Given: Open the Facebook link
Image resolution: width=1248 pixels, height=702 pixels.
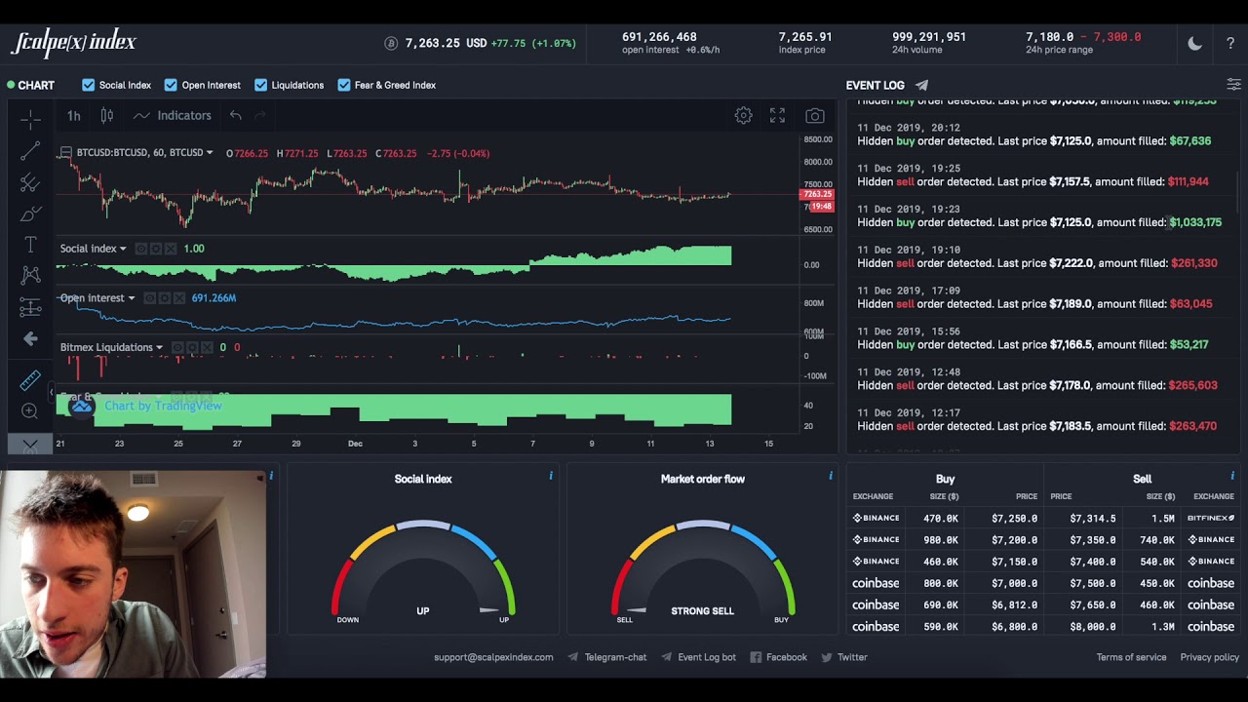Looking at the screenshot, I should (x=779, y=657).
